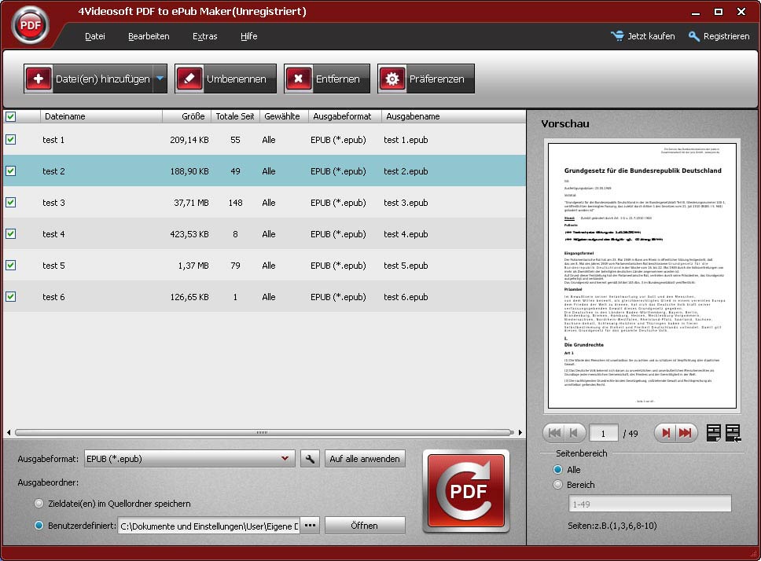
Task: Jump to last preview page
Action: [x=686, y=433]
